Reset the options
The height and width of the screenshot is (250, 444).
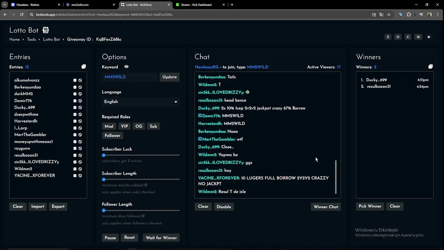129,237
